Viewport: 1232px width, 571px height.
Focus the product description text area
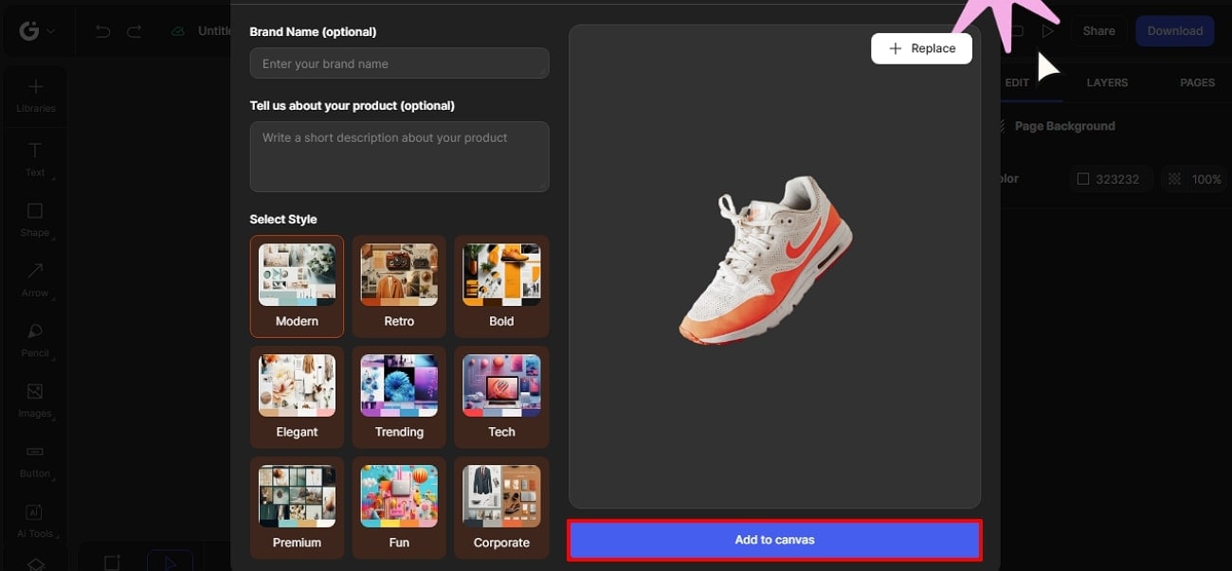tap(399, 156)
